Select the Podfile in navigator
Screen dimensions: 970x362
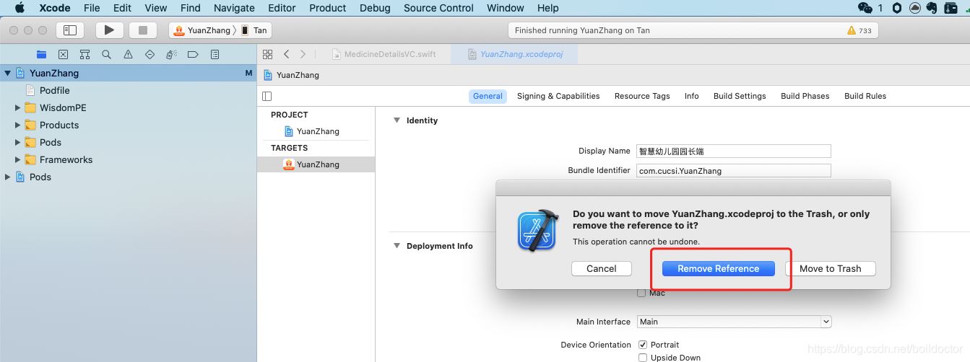coord(54,90)
